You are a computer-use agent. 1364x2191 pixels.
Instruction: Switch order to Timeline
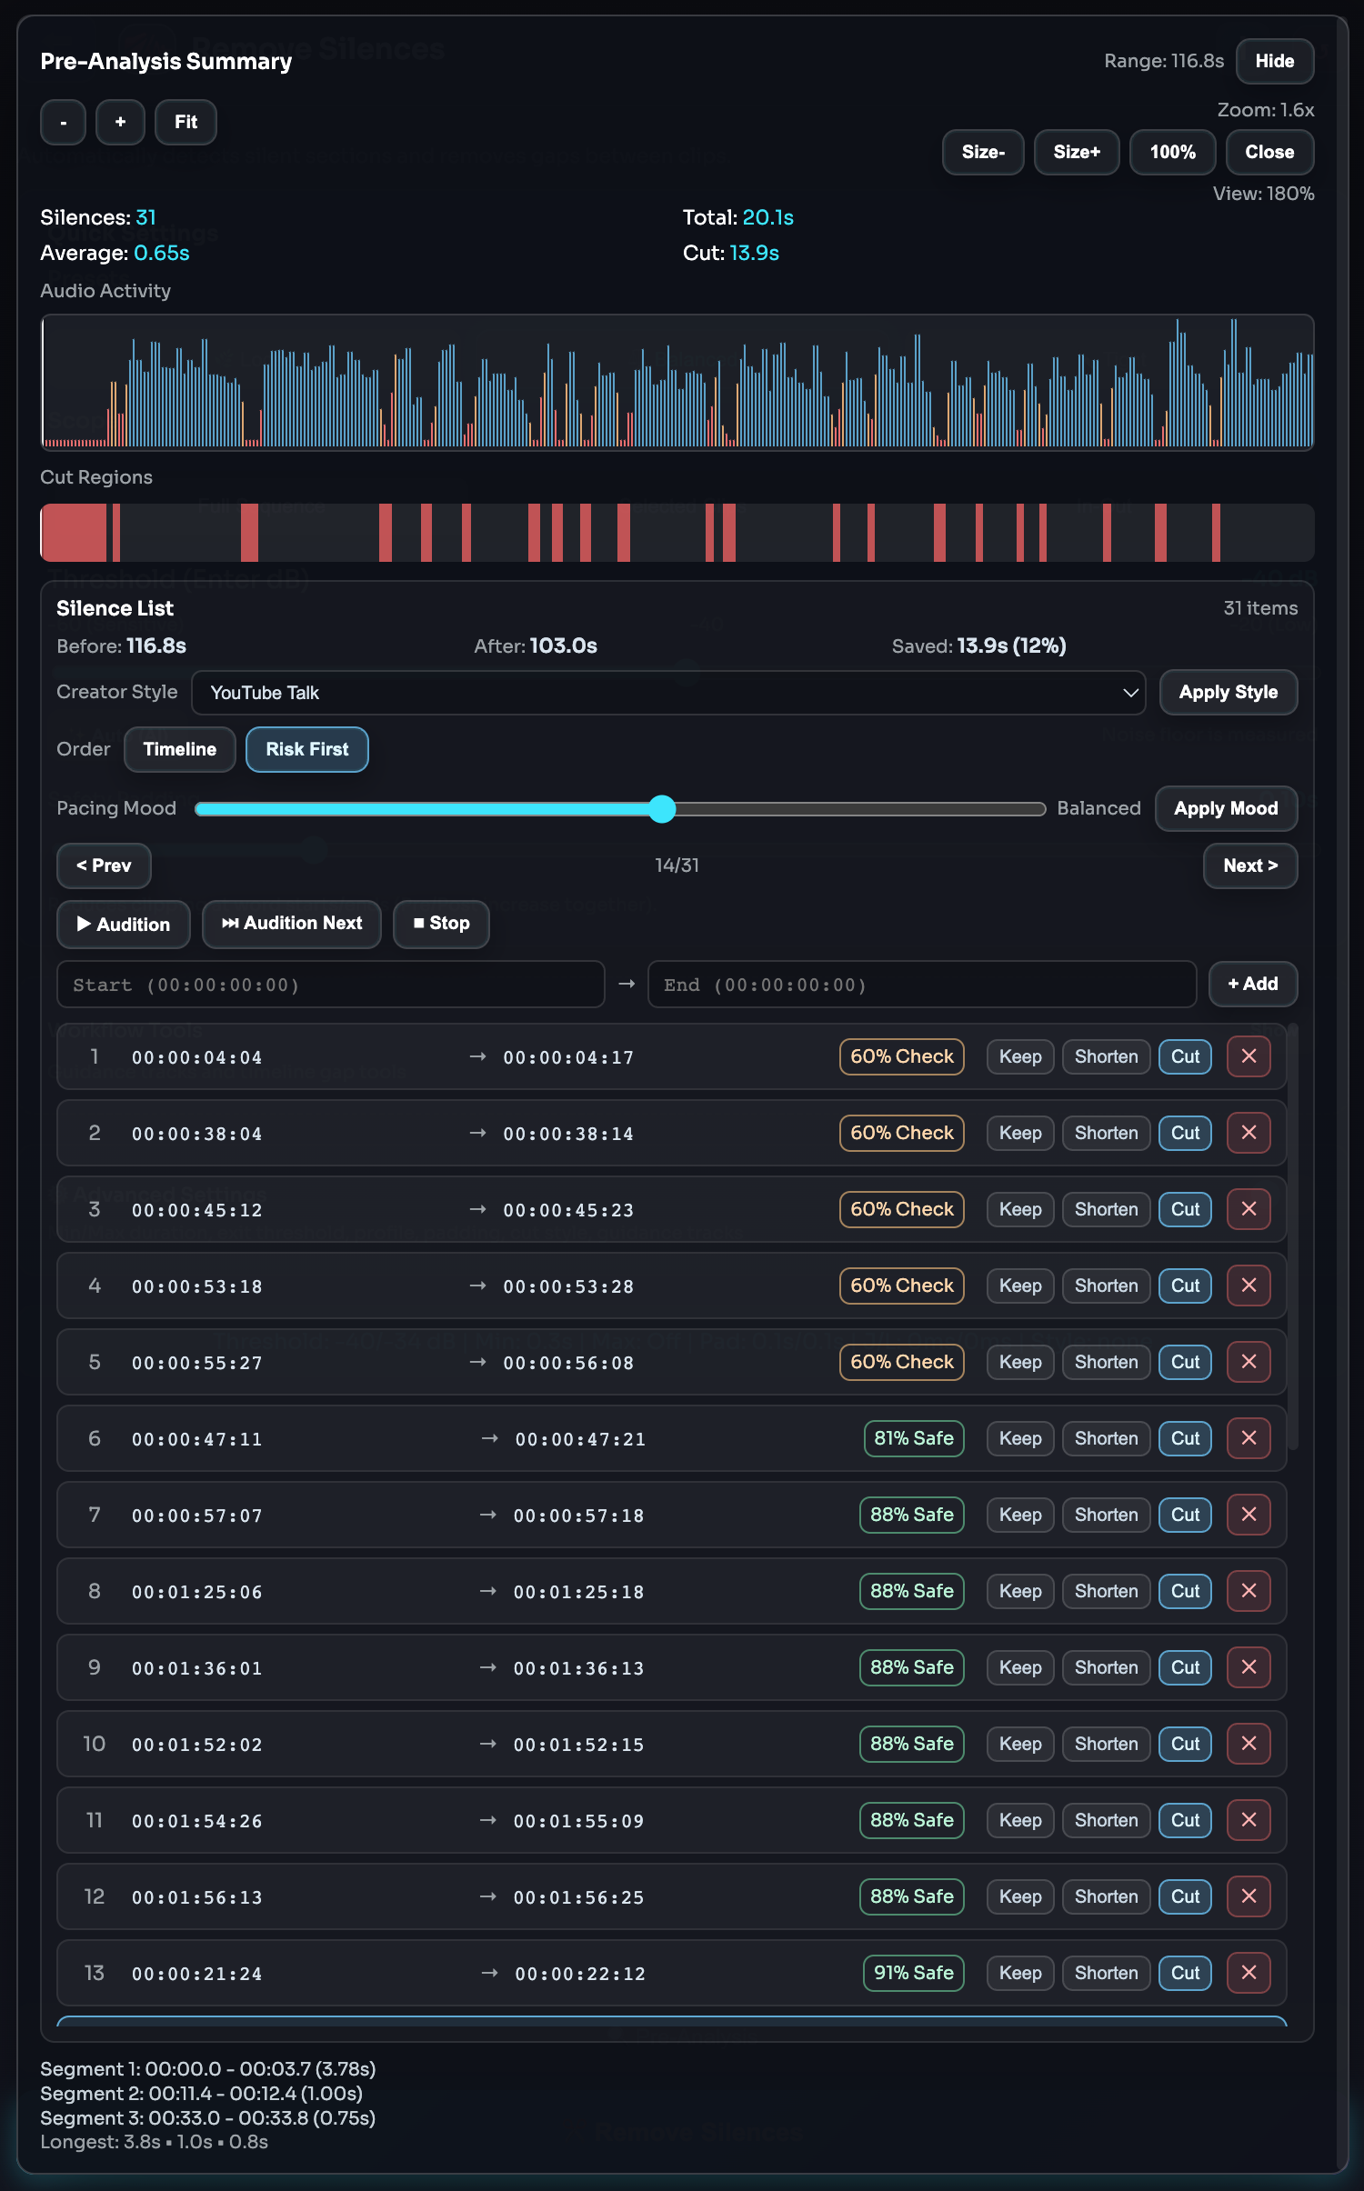[180, 749]
